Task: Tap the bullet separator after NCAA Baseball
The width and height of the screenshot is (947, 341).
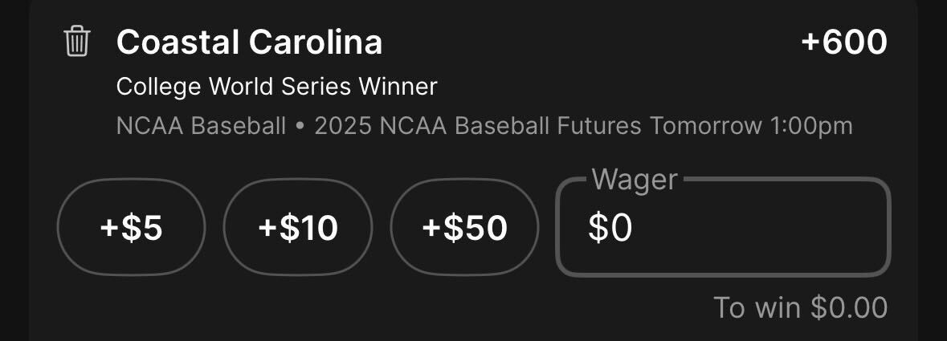Action: coord(300,128)
